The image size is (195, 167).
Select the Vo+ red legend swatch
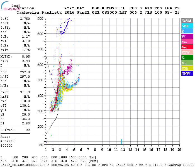(187, 47)
